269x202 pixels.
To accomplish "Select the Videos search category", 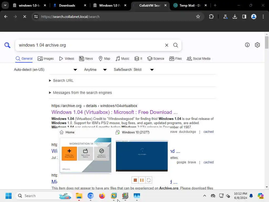I will [66, 59].
